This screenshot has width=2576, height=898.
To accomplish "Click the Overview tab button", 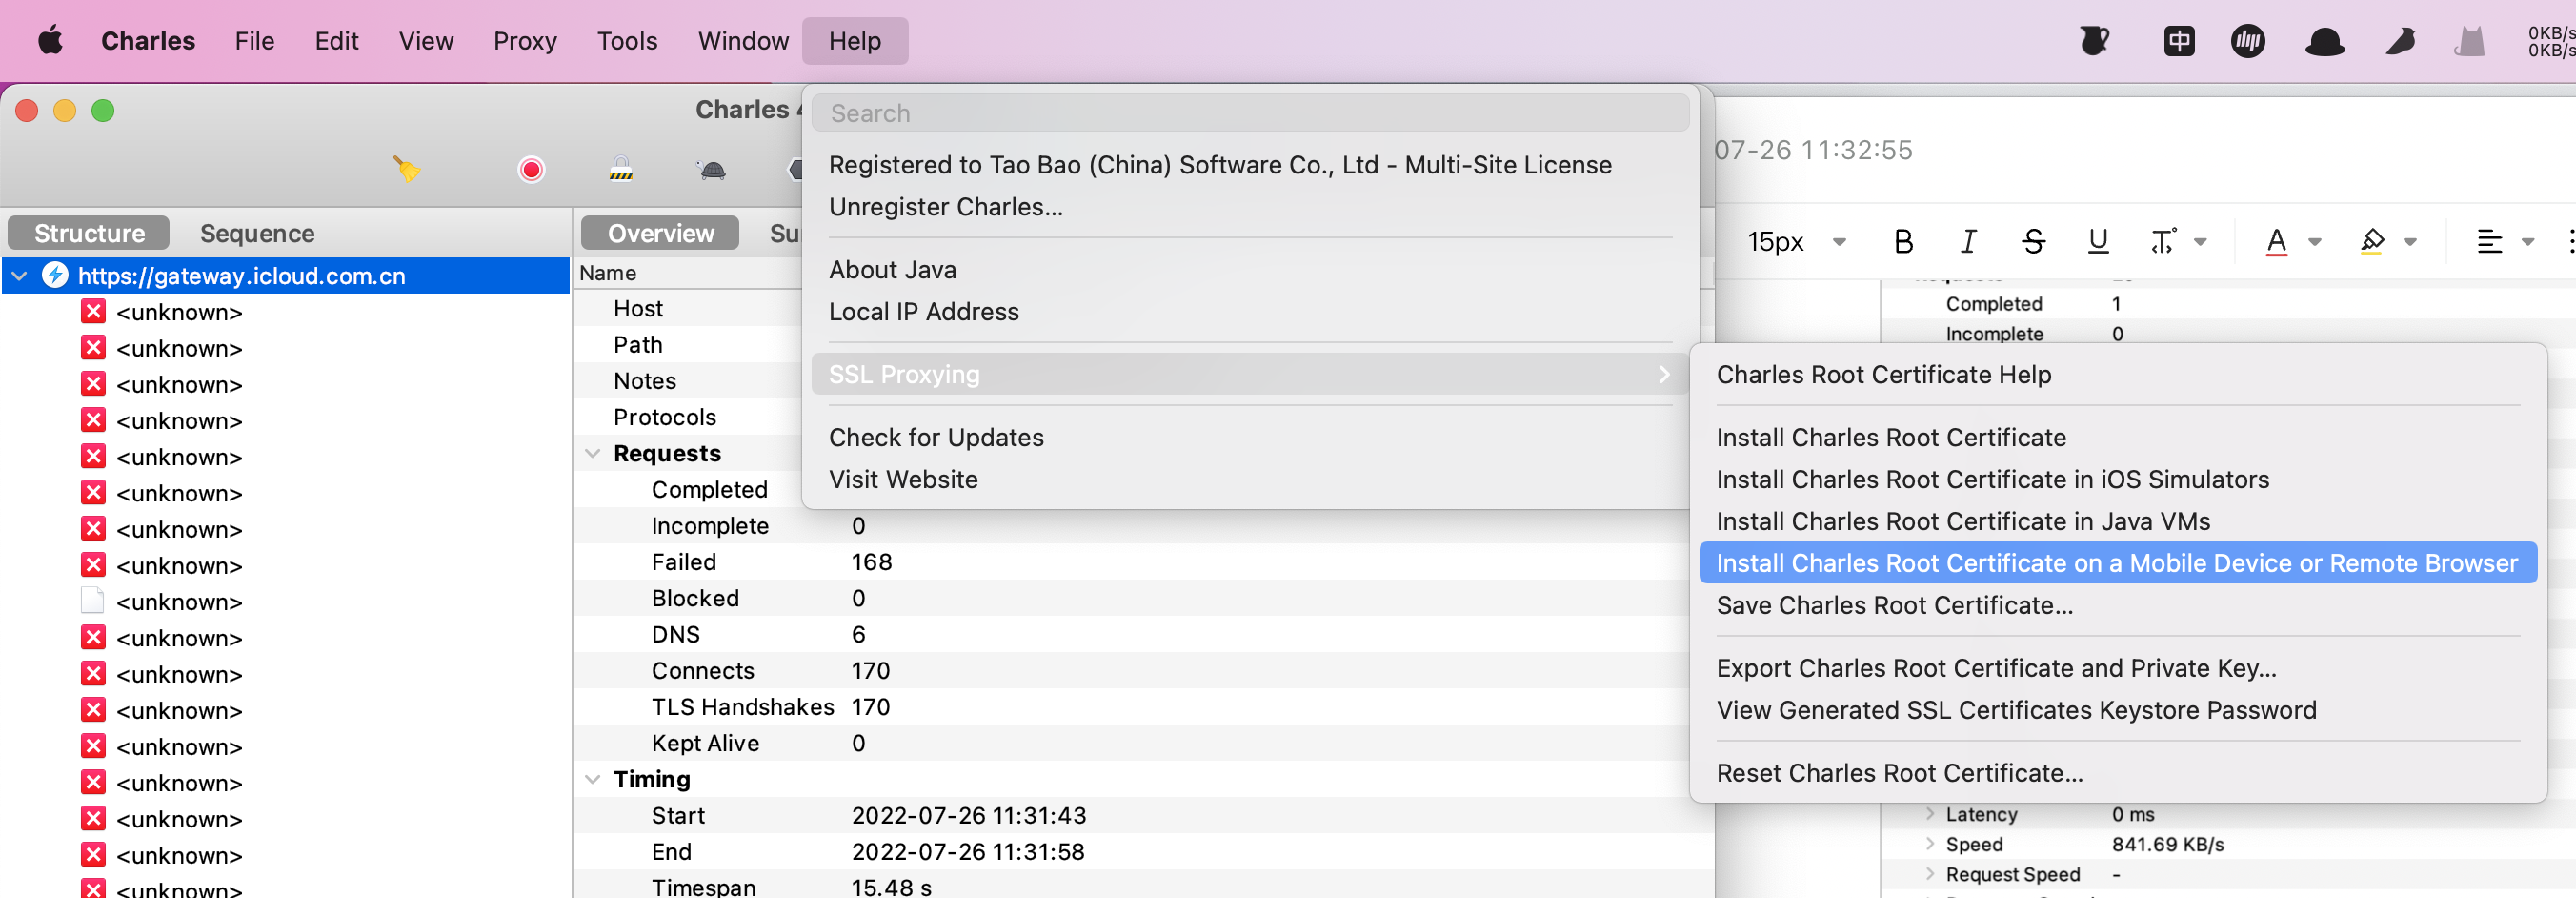I will pos(660,234).
